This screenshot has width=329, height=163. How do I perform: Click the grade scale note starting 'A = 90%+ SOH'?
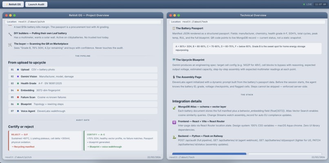(247, 48)
